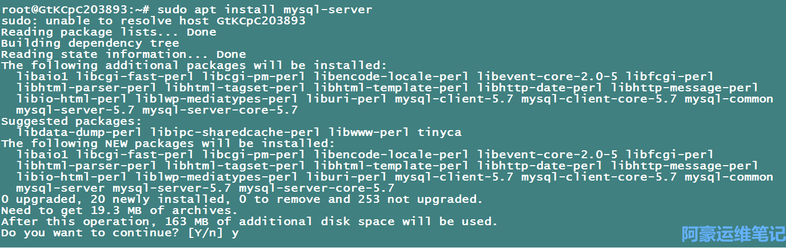Click the '0 upgraded, 20 newly installed' summary line

coord(242,199)
